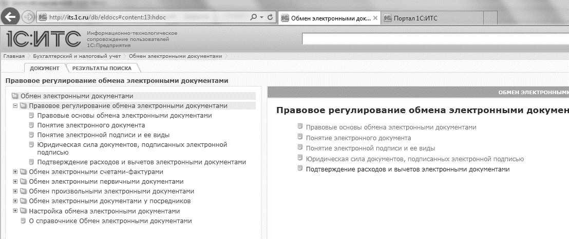This screenshot has width=569, height=239.
Task: Select the ДОКУМЕНТ tab
Action: pyautogui.click(x=45, y=68)
